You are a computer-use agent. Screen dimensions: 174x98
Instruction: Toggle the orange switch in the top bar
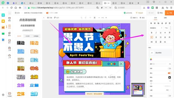[x=48, y=13]
